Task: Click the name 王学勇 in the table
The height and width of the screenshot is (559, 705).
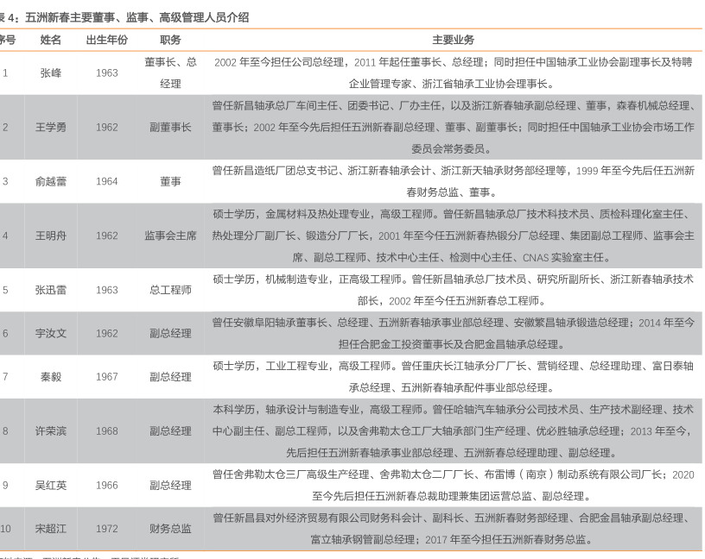Action: pos(51,128)
